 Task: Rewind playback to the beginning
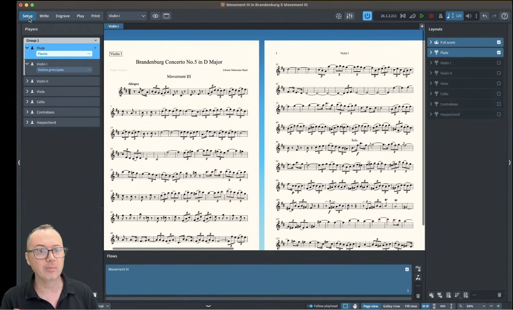(x=403, y=16)
